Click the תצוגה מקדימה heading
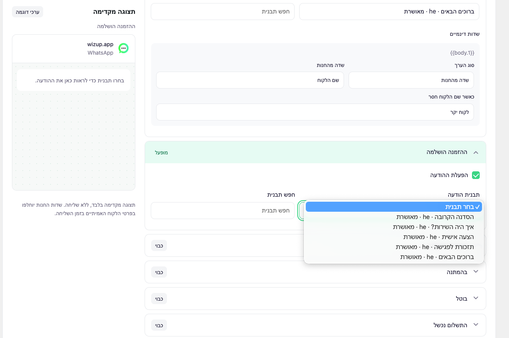The image size is (509, 338). [114, 12]
